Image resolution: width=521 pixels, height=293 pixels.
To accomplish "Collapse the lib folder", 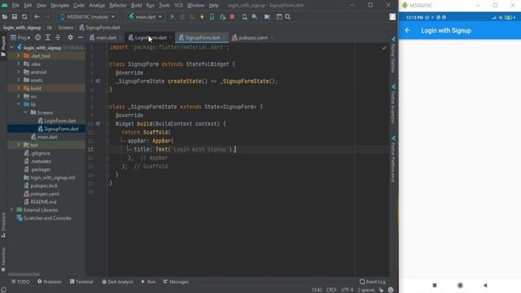I will tap(18, 104).
